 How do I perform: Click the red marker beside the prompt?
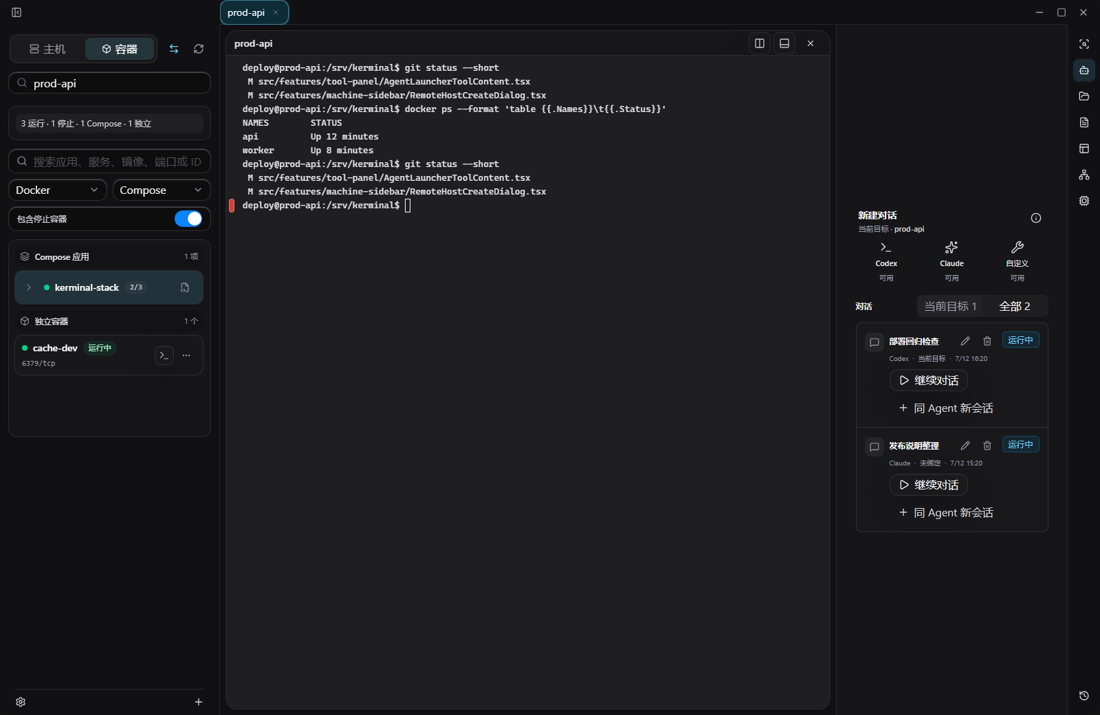point(232,205)
